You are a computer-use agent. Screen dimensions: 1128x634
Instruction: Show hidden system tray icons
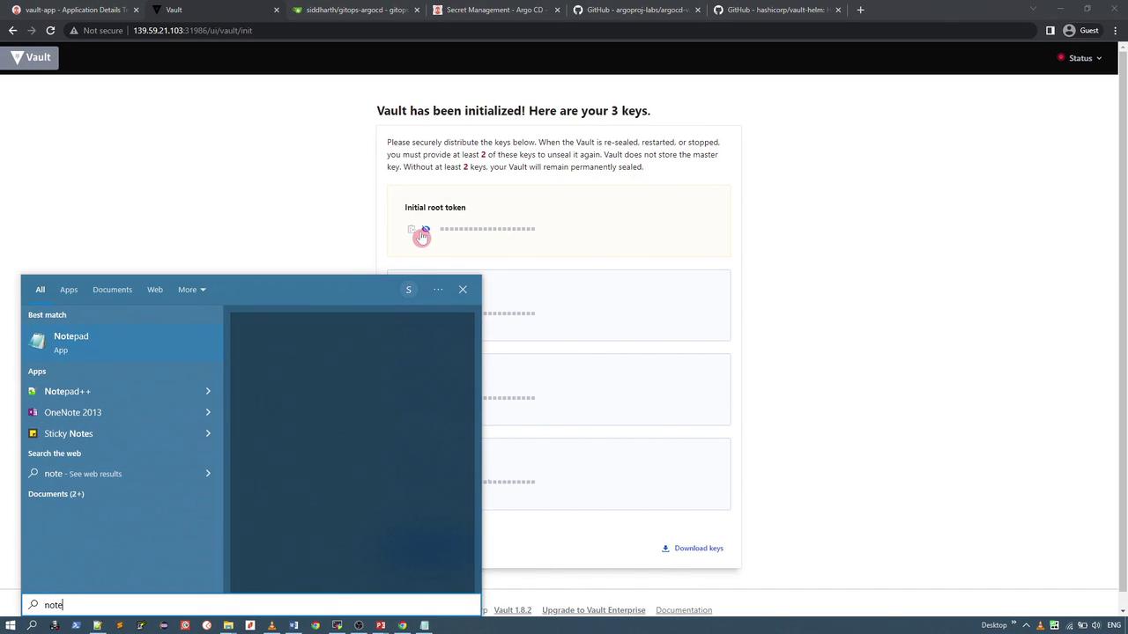click(x=1027, y=625)
